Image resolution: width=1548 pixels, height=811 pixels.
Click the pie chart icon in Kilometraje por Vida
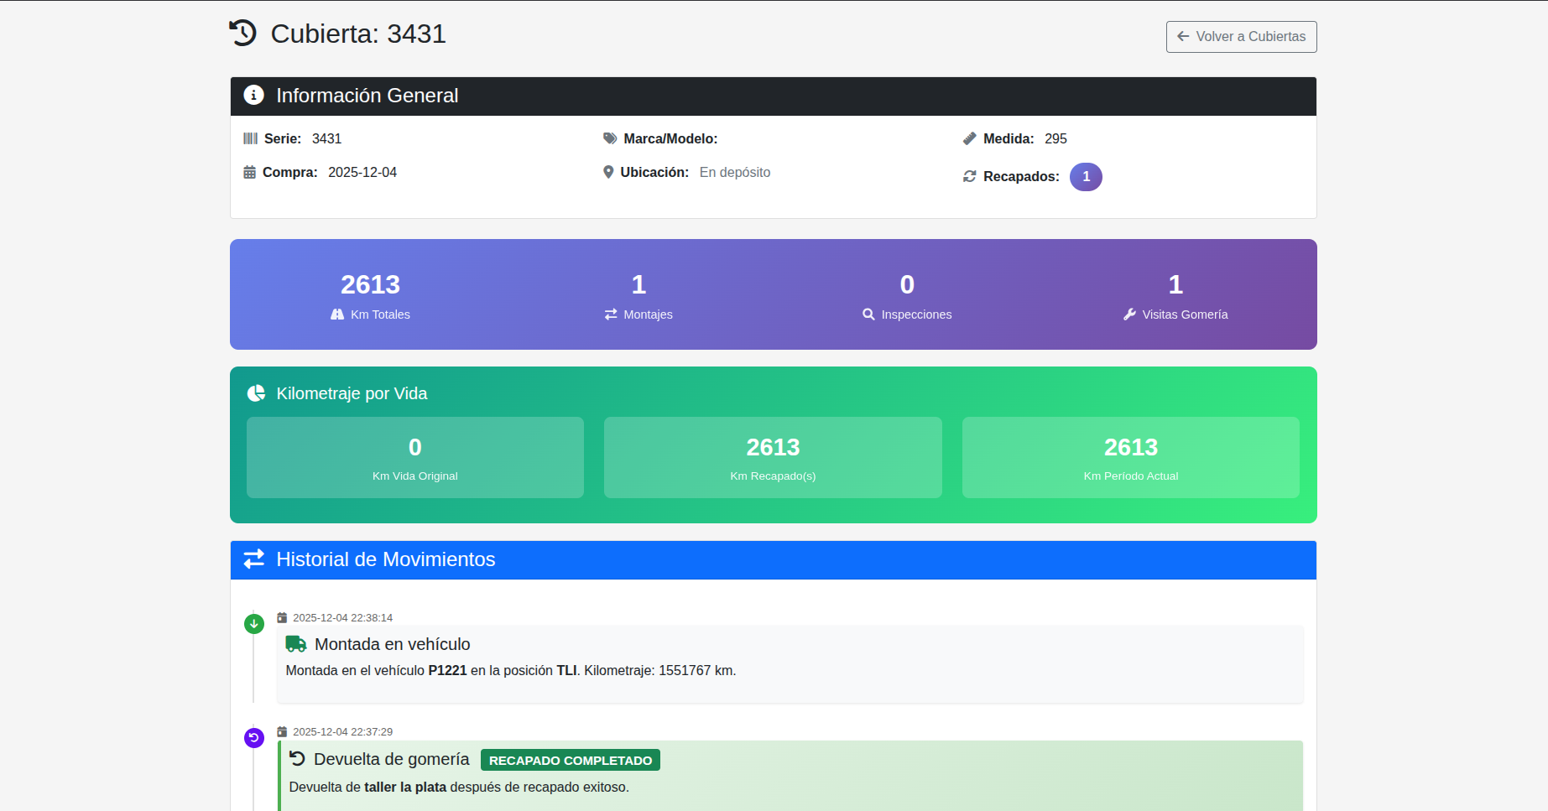(x=256, y=393)
